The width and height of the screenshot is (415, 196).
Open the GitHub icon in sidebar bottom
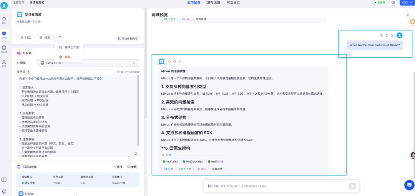coord(4,191)
